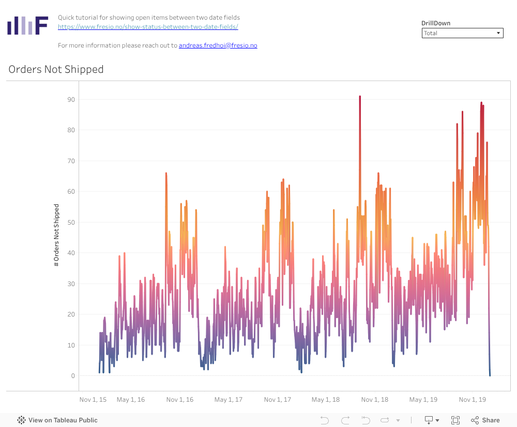517x427 pixels.
Task: Open the fresio.no tutorial link
Action: click(x=148, y=26)
